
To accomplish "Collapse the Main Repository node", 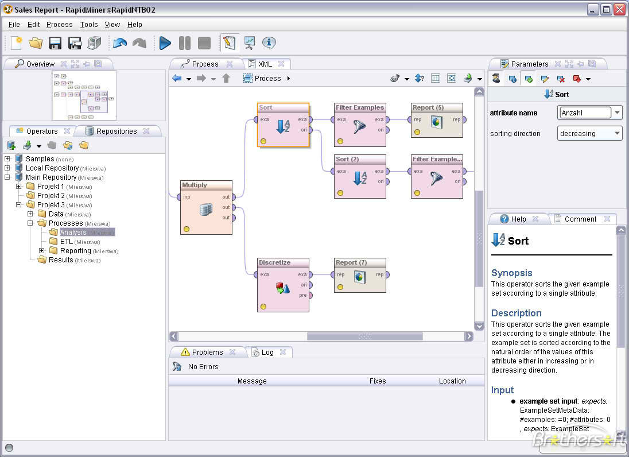I will tap(7, 177).
